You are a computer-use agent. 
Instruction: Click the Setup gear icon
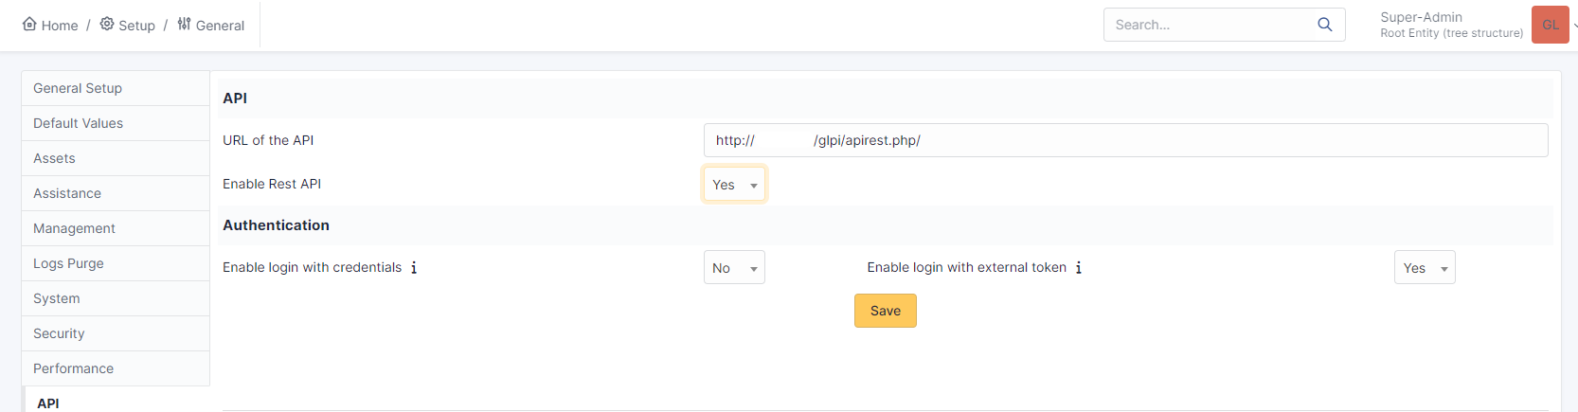point(107,24)
